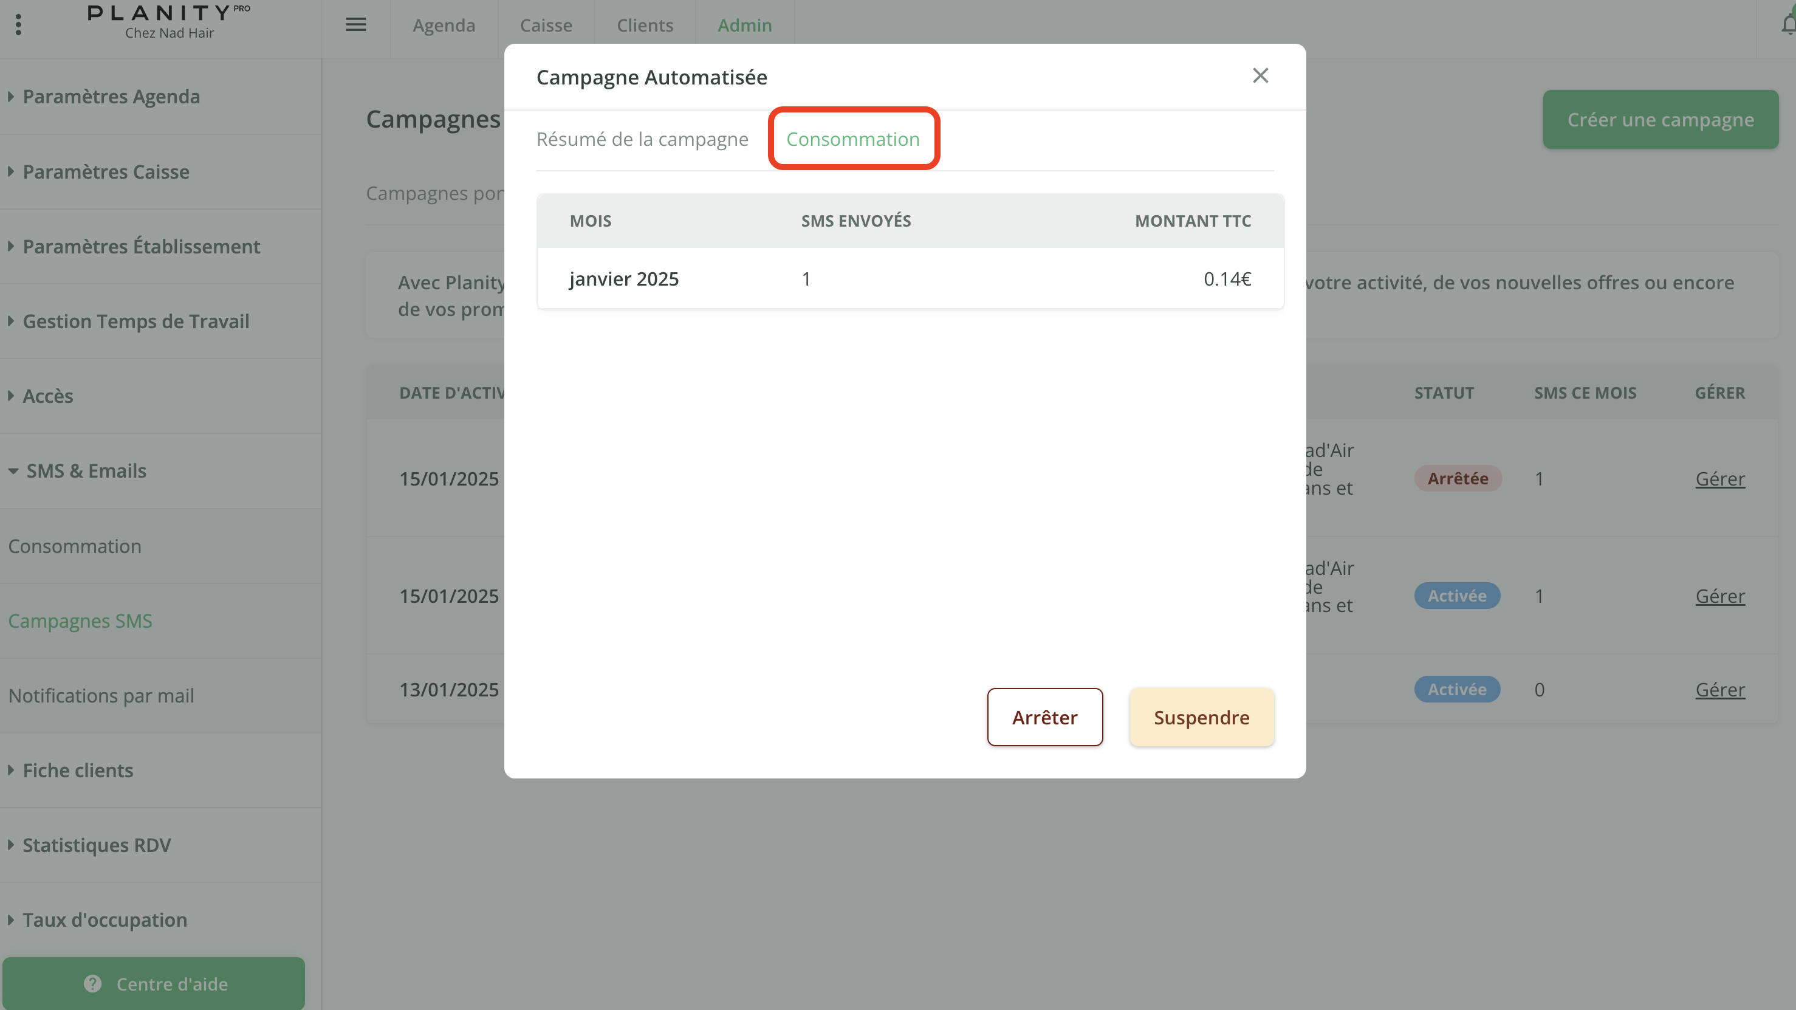The width and height of the screenshot is (1796, 1010).
Task: Click Gérer link for Arrêtée campaign
Action: point(1719,478)
